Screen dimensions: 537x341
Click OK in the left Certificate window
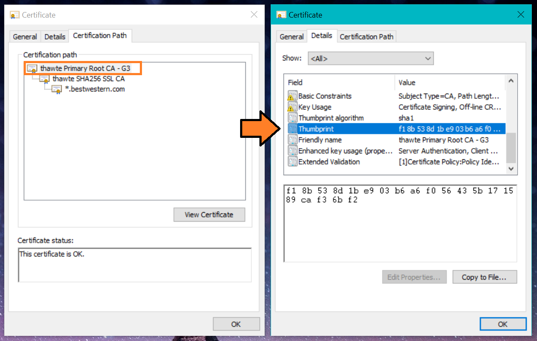click(x=236, y=324)
